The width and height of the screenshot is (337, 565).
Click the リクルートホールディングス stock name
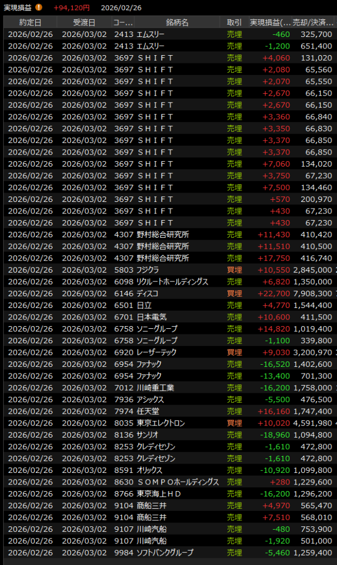(x=172, y=282)
